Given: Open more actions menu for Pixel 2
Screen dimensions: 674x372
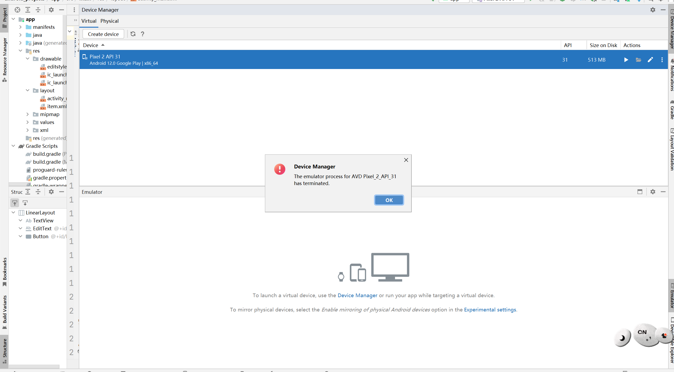Looking at the screenshot, I should click(662, 60).
